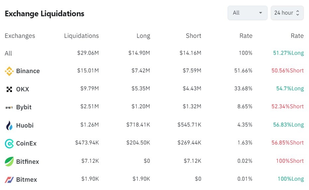This screenshot has width=309, height=190.
Task: Open the Bitfinex exchange name link
Action: pyautogui.click(x=28, y=162)
